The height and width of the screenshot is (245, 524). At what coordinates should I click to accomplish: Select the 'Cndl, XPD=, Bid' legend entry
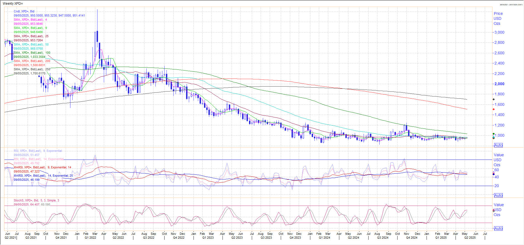(x=24, y=11)
